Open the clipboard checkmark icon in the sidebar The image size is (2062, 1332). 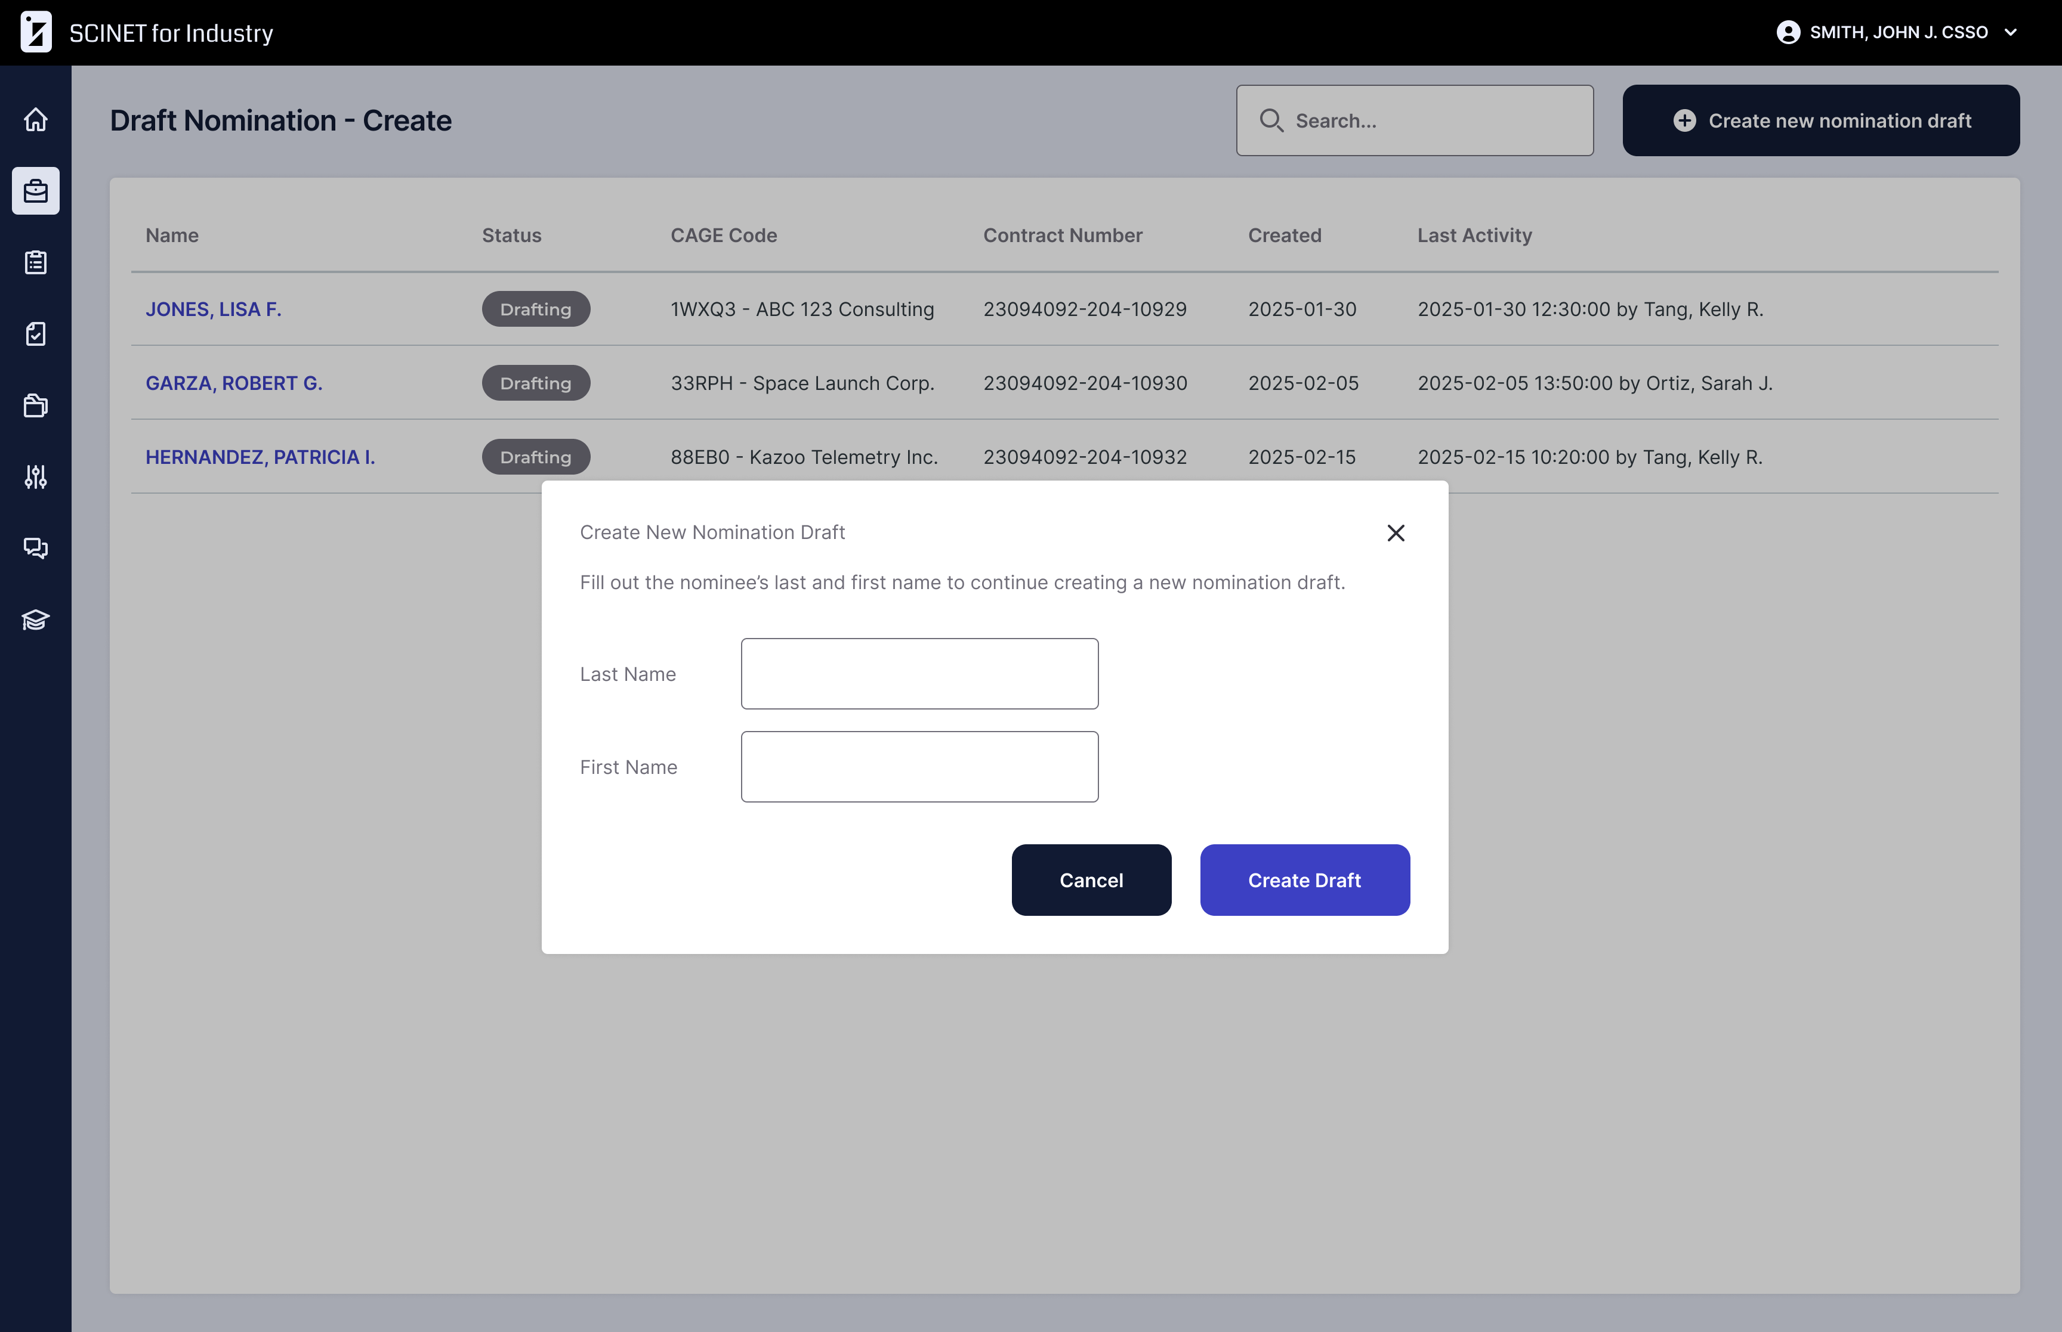(x=35, y=334)
